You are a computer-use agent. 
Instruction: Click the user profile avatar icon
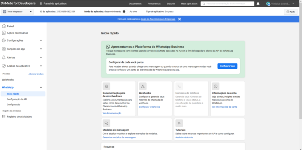268,4
